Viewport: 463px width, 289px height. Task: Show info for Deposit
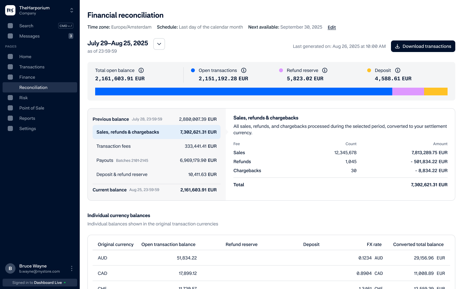coord(398,70)
